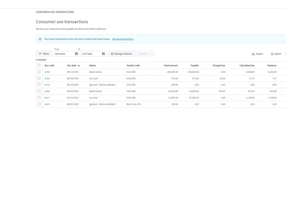Select the checkbox for doc code 14704

39,78
